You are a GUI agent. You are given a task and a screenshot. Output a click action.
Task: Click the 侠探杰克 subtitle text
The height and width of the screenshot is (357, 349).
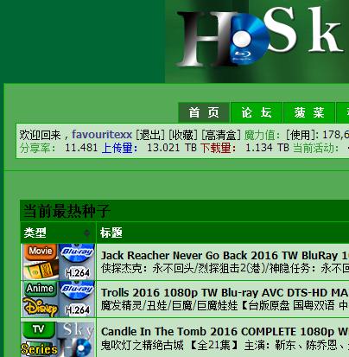point(122,269)
